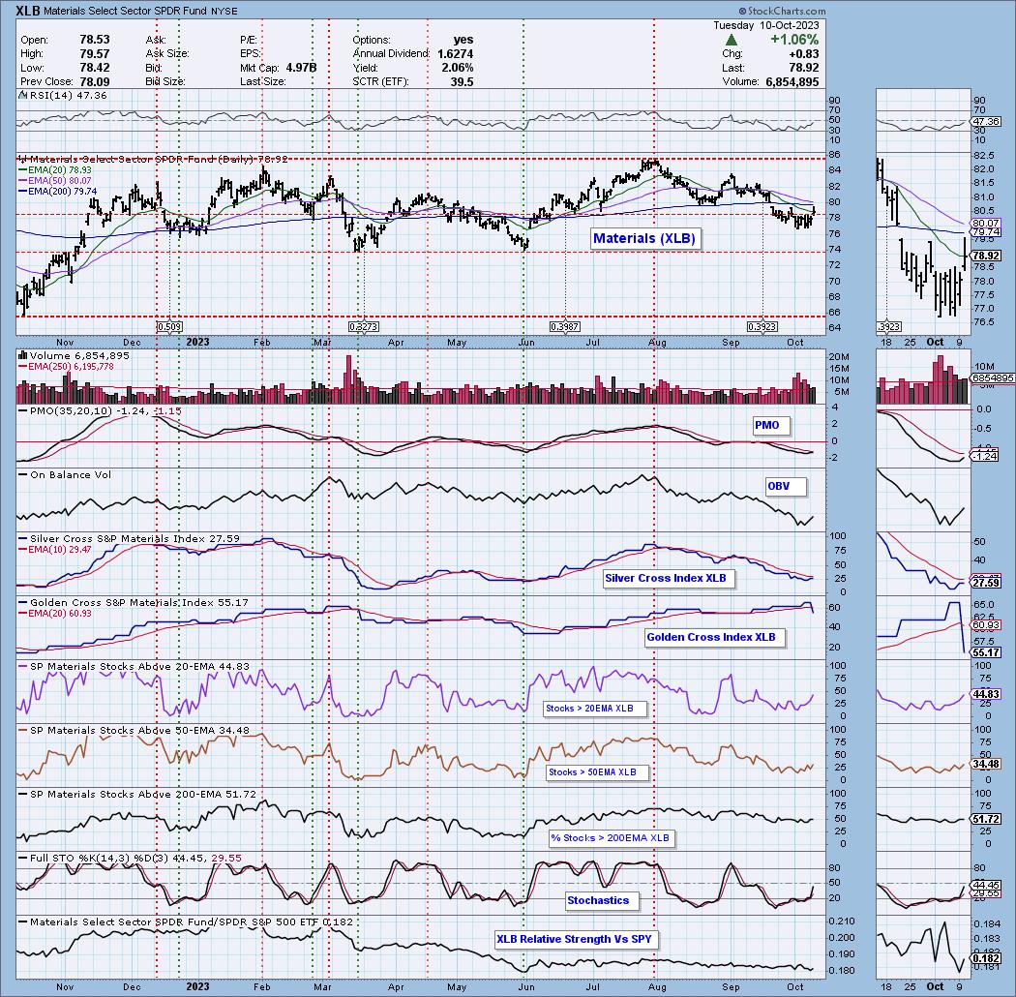The height and width of the screenshot is (997, 1016).
Task: Click the 'EMA(20) 78.93' legend entry
Action: (54, 169)
